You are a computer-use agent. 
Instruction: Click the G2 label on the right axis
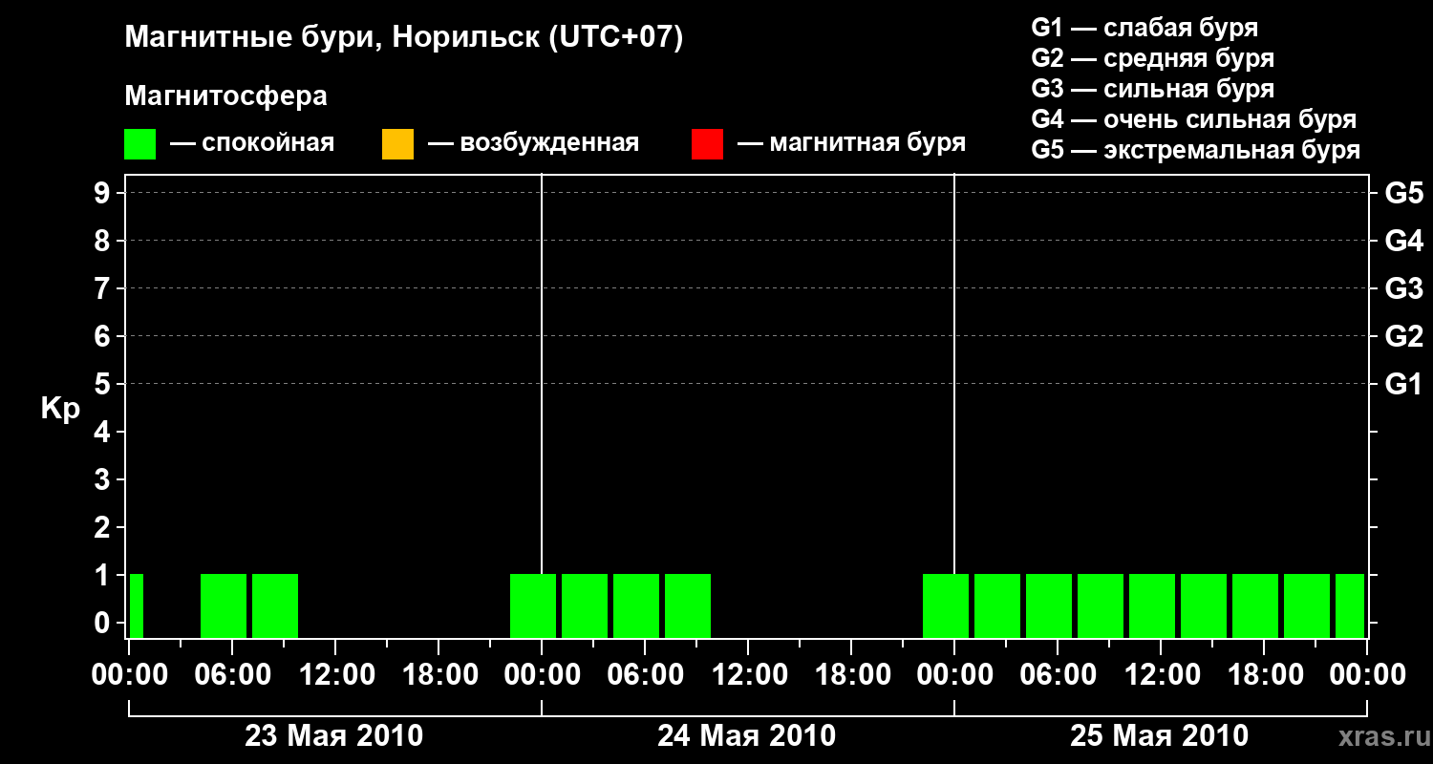click(x=1404, y=336)
